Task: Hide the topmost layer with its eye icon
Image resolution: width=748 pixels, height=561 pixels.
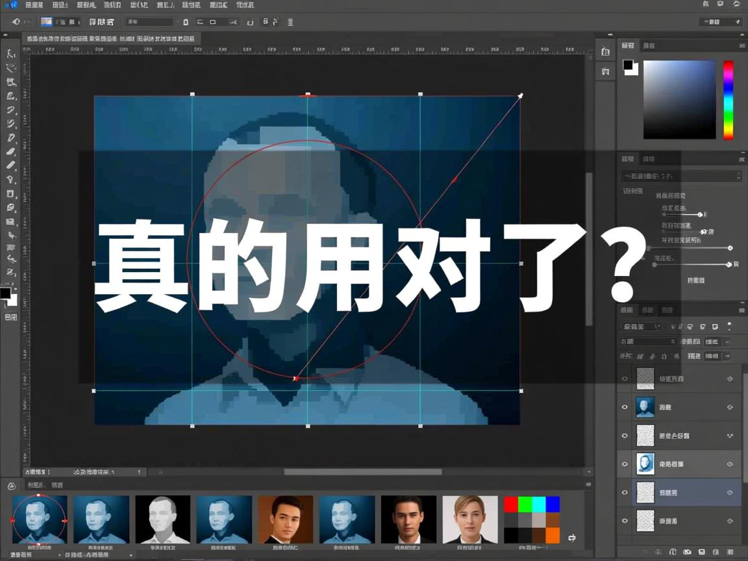Action: click(x=625, y=378)
